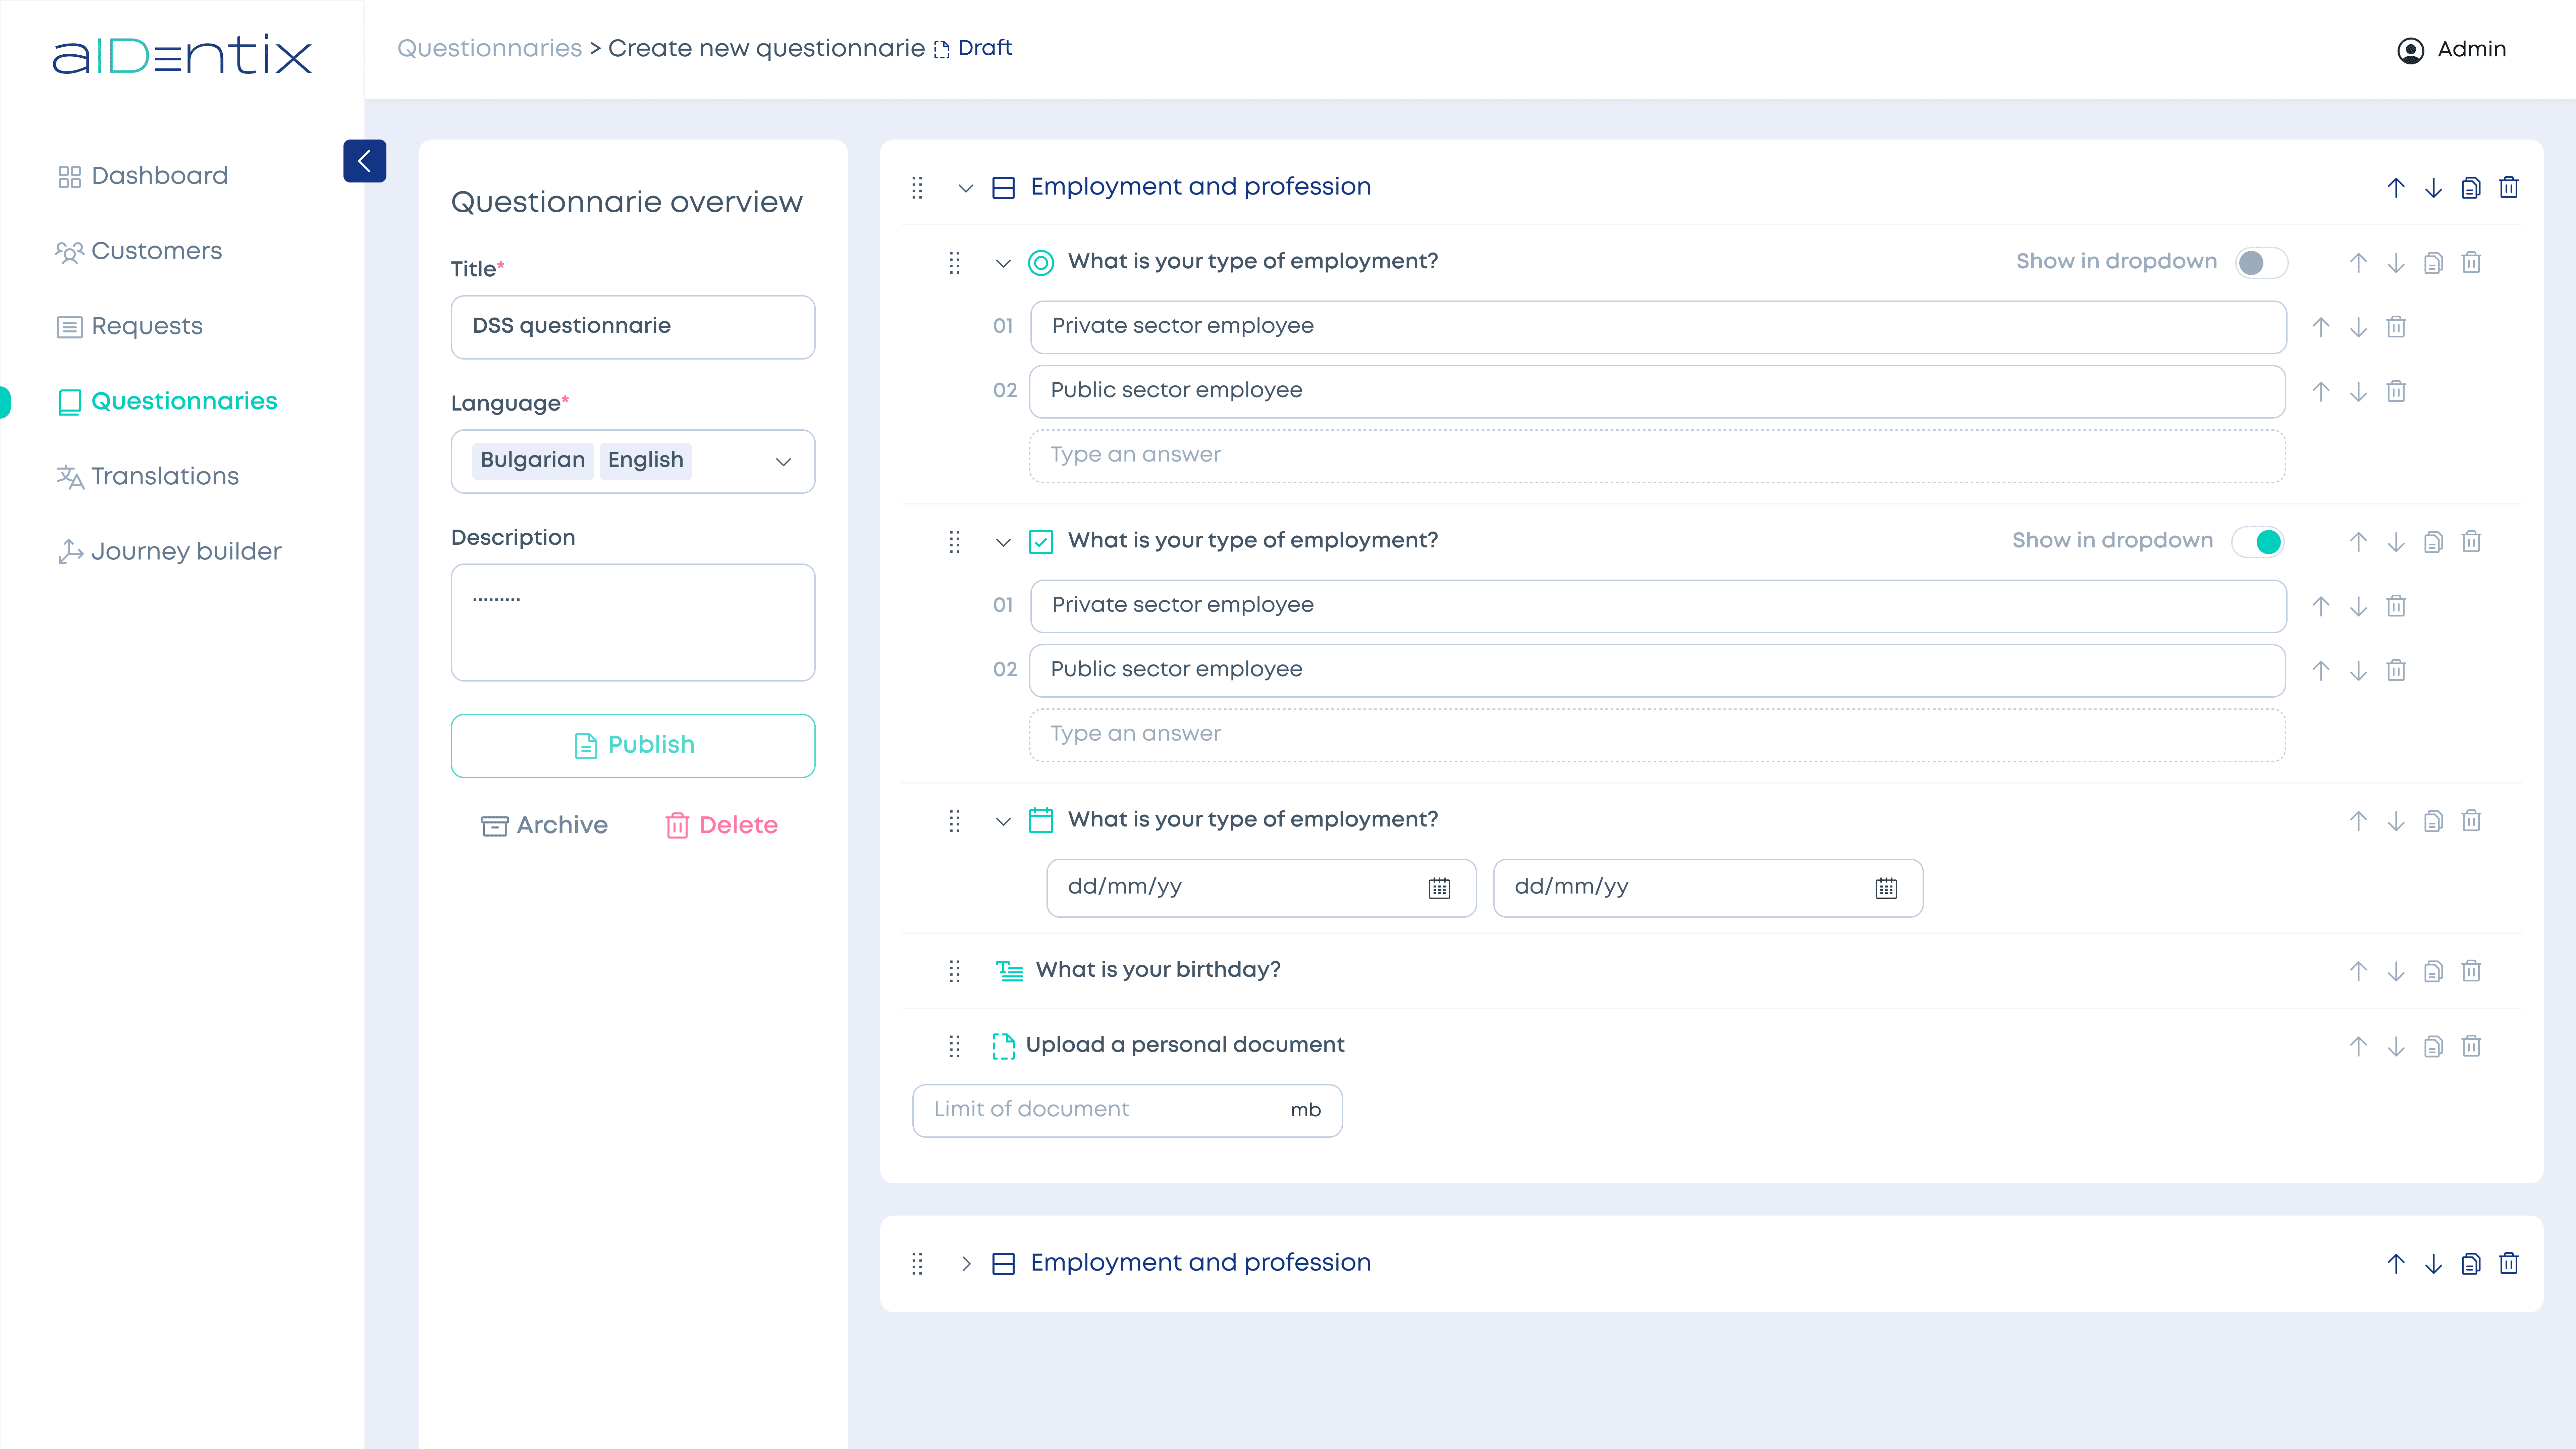Click the delete icon for first question
2576x1449 pixels.
click(2472, 262)
